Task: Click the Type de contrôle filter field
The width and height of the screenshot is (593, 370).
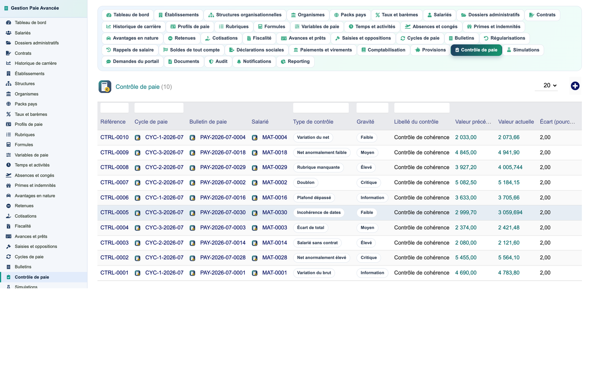Action: 321,108
